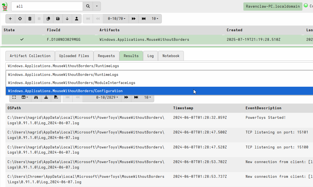This screenshot has height=187, width=313.
Task: Click the binoculars icon in the results toolbar
Action: pyautogui.click(x=36, y=97)
